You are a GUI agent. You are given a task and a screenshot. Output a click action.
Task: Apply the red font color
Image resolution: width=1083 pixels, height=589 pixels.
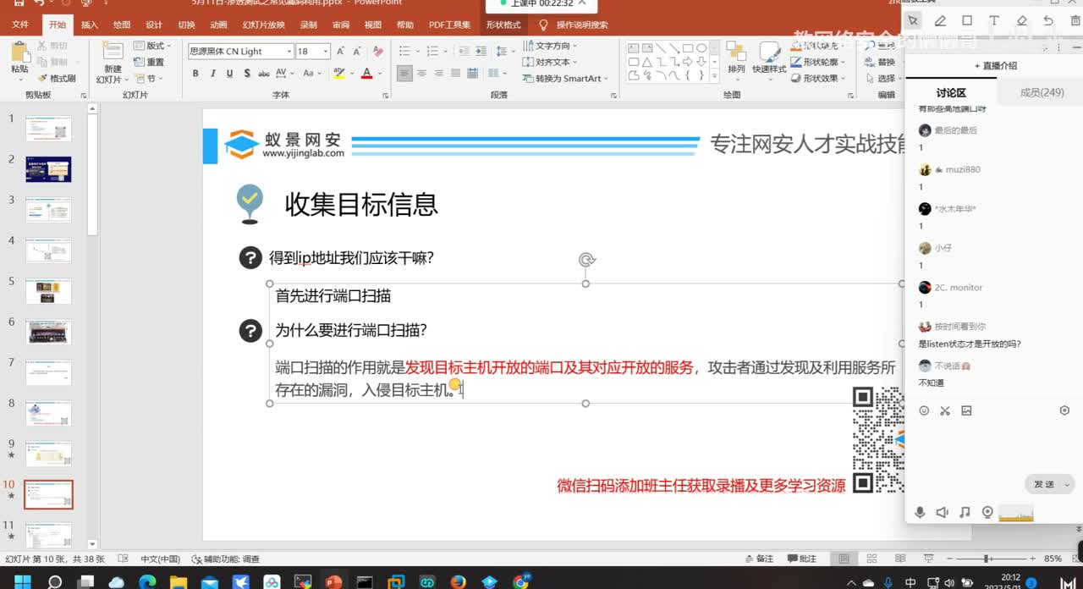[366, 74]
